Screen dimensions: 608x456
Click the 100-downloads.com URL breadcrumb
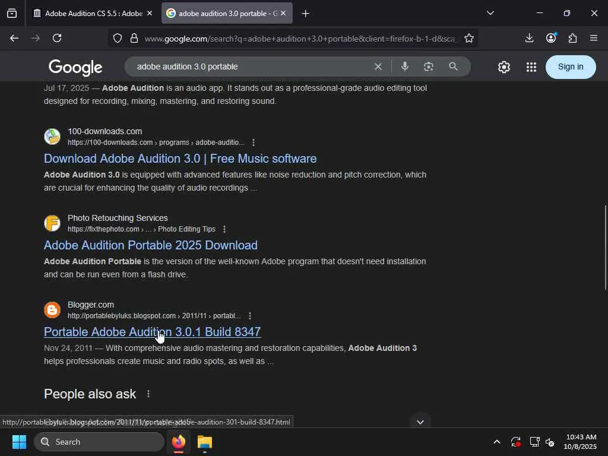(156, 142)
